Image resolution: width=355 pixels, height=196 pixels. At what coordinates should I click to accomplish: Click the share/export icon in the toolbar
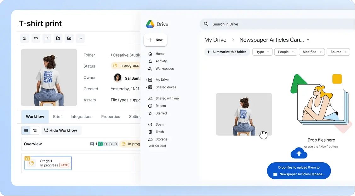pyautogui.click(x=58, y=38)
